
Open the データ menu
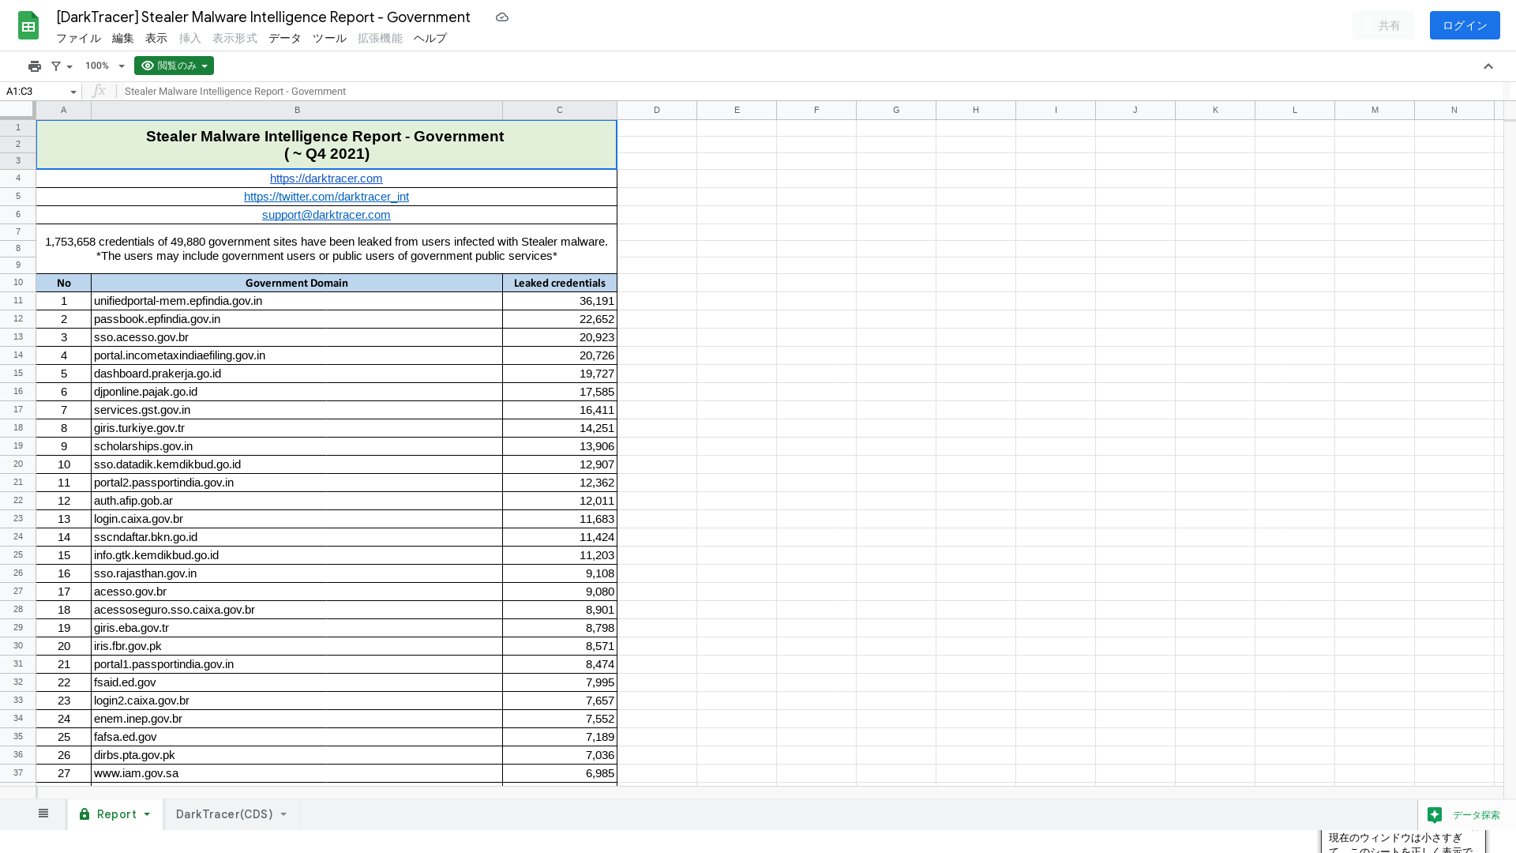click(x=285, y=38)
